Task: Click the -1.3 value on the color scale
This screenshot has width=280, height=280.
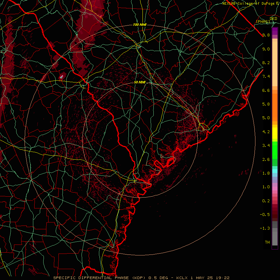Action: pos(265,228)
